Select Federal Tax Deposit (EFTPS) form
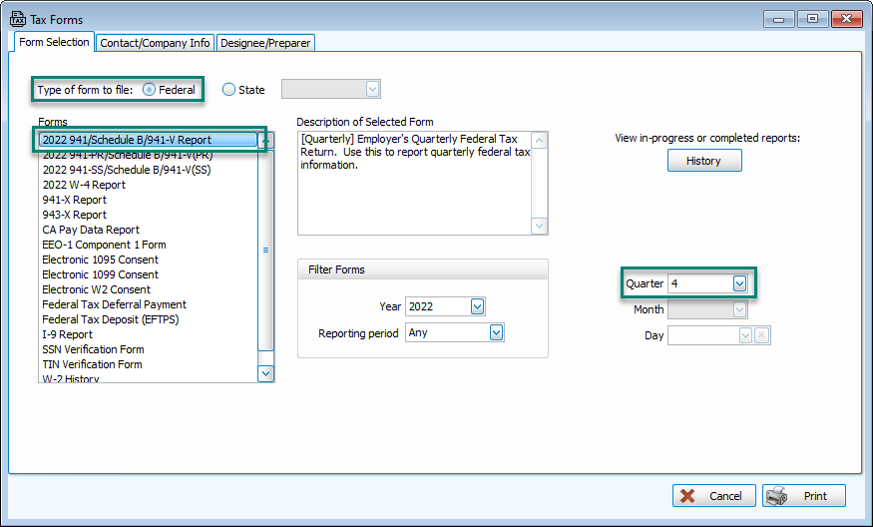The height and width of the screenshot is (527, 873). pos(110,319)
